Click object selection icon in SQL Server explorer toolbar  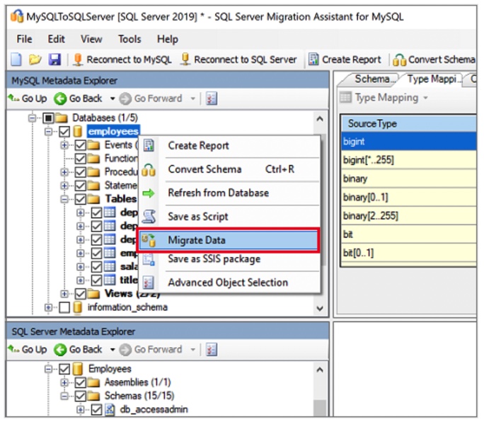(212, 349)
